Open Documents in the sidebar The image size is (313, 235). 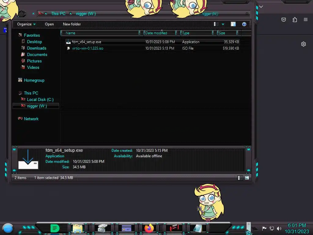click(37, 54)
